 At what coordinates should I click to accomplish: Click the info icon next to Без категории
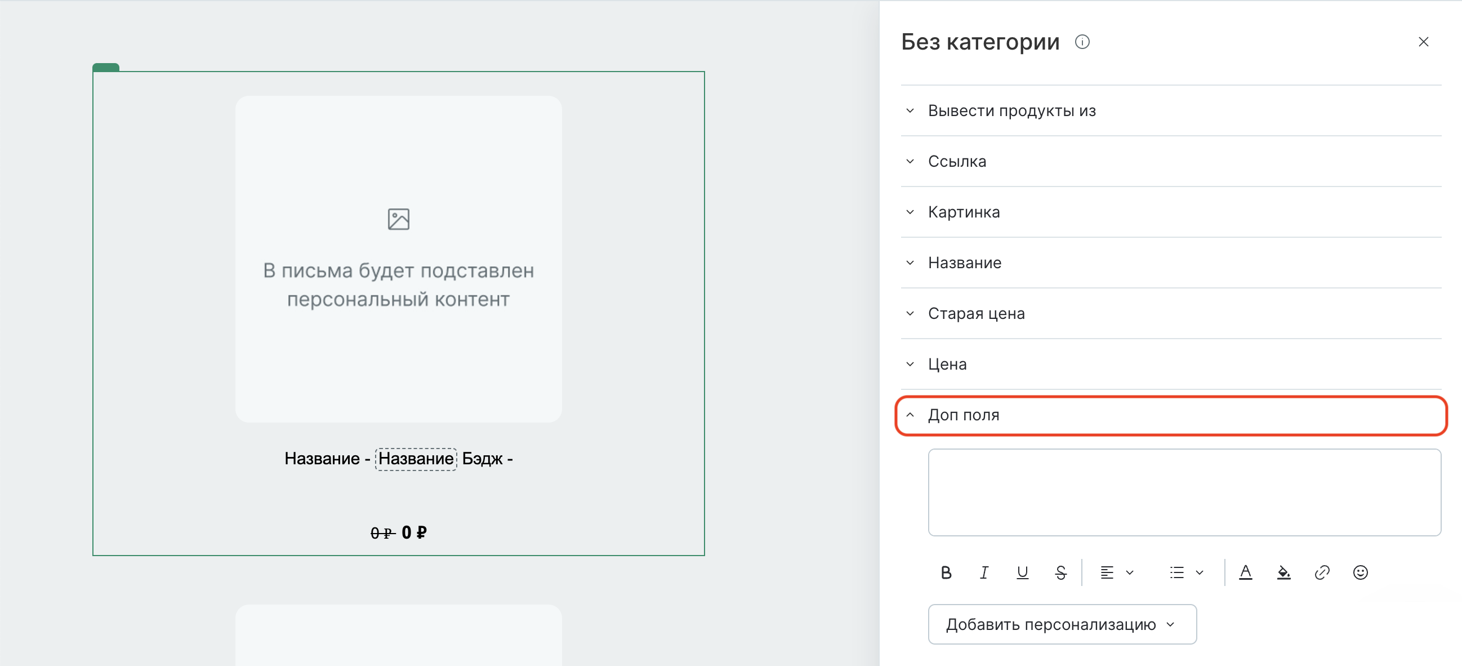click(x=1082, y=42)
